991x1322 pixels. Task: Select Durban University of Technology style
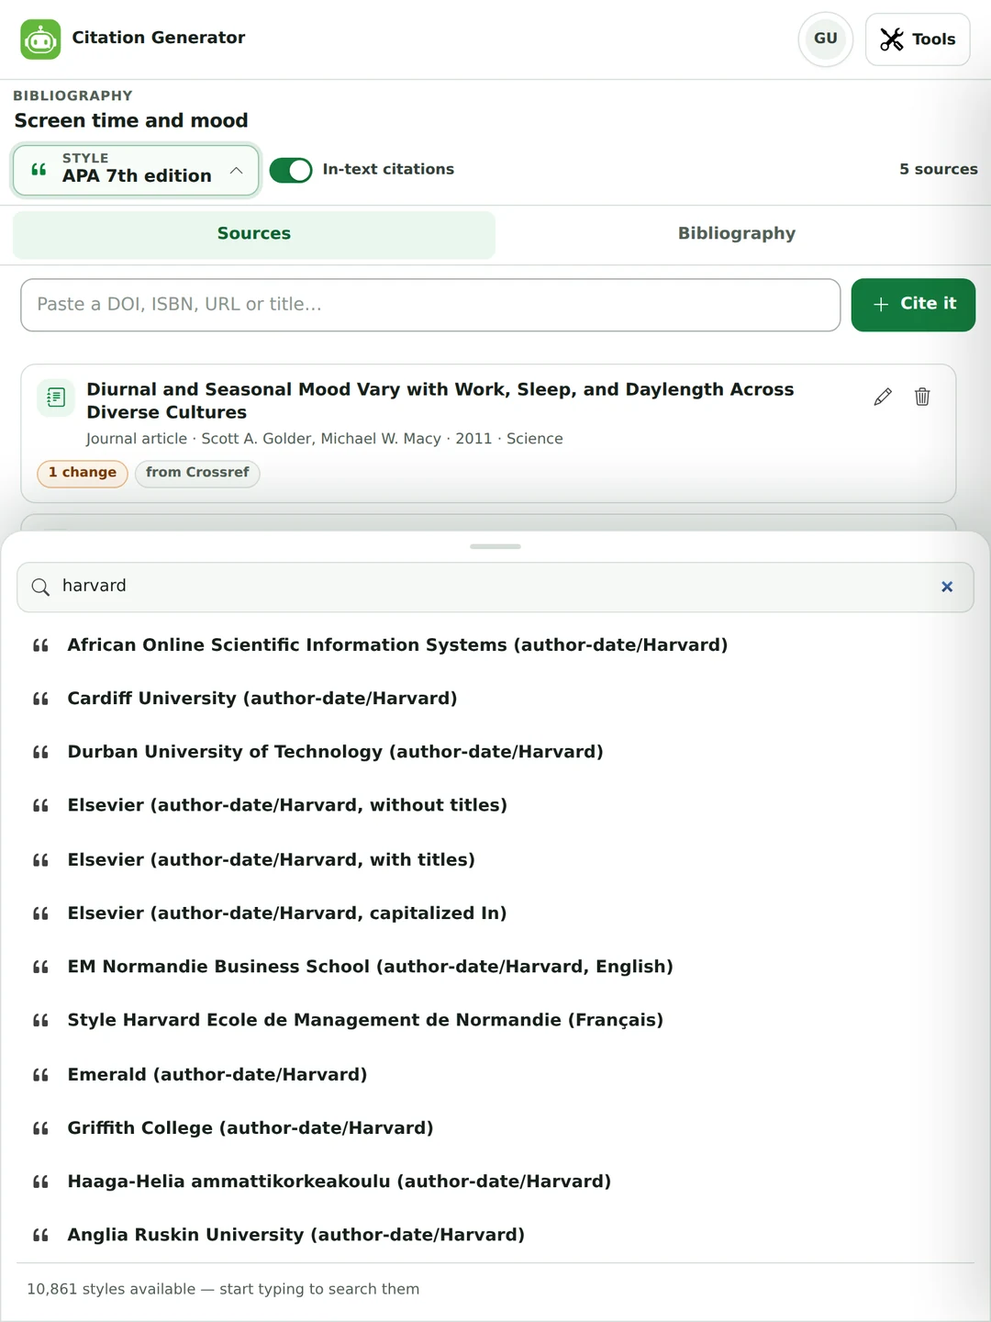tap(495, 752)
